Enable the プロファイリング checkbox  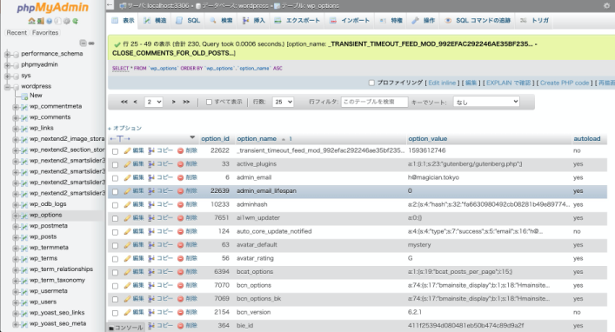click(x=371, y=83)
